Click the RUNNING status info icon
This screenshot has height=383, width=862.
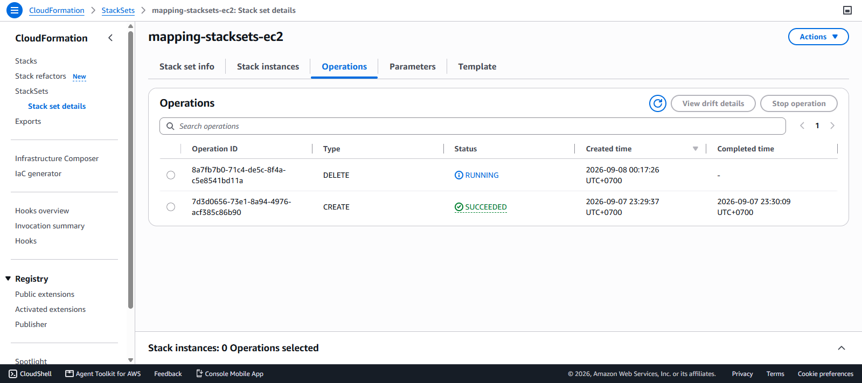(x=459, y=175)
